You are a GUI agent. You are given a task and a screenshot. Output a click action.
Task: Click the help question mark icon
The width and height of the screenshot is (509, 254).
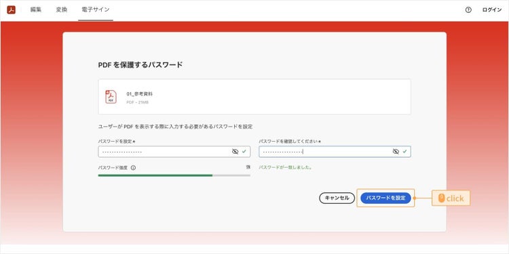pyautogui.click(x=468, y=10)
